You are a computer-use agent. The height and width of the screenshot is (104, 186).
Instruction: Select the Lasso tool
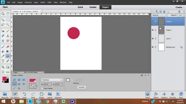tap(3, 25)
